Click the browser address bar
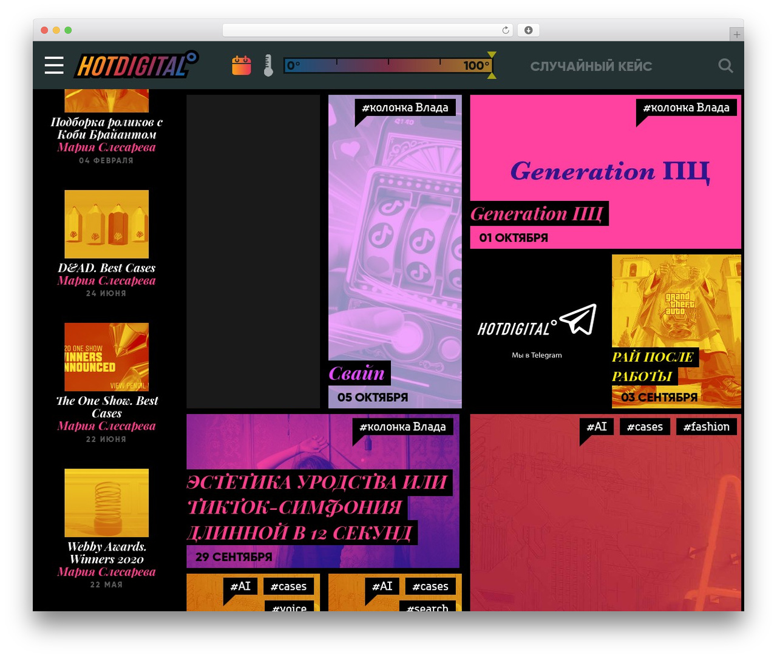The height and width of the screenshot is (658, 777). point(368,30)
